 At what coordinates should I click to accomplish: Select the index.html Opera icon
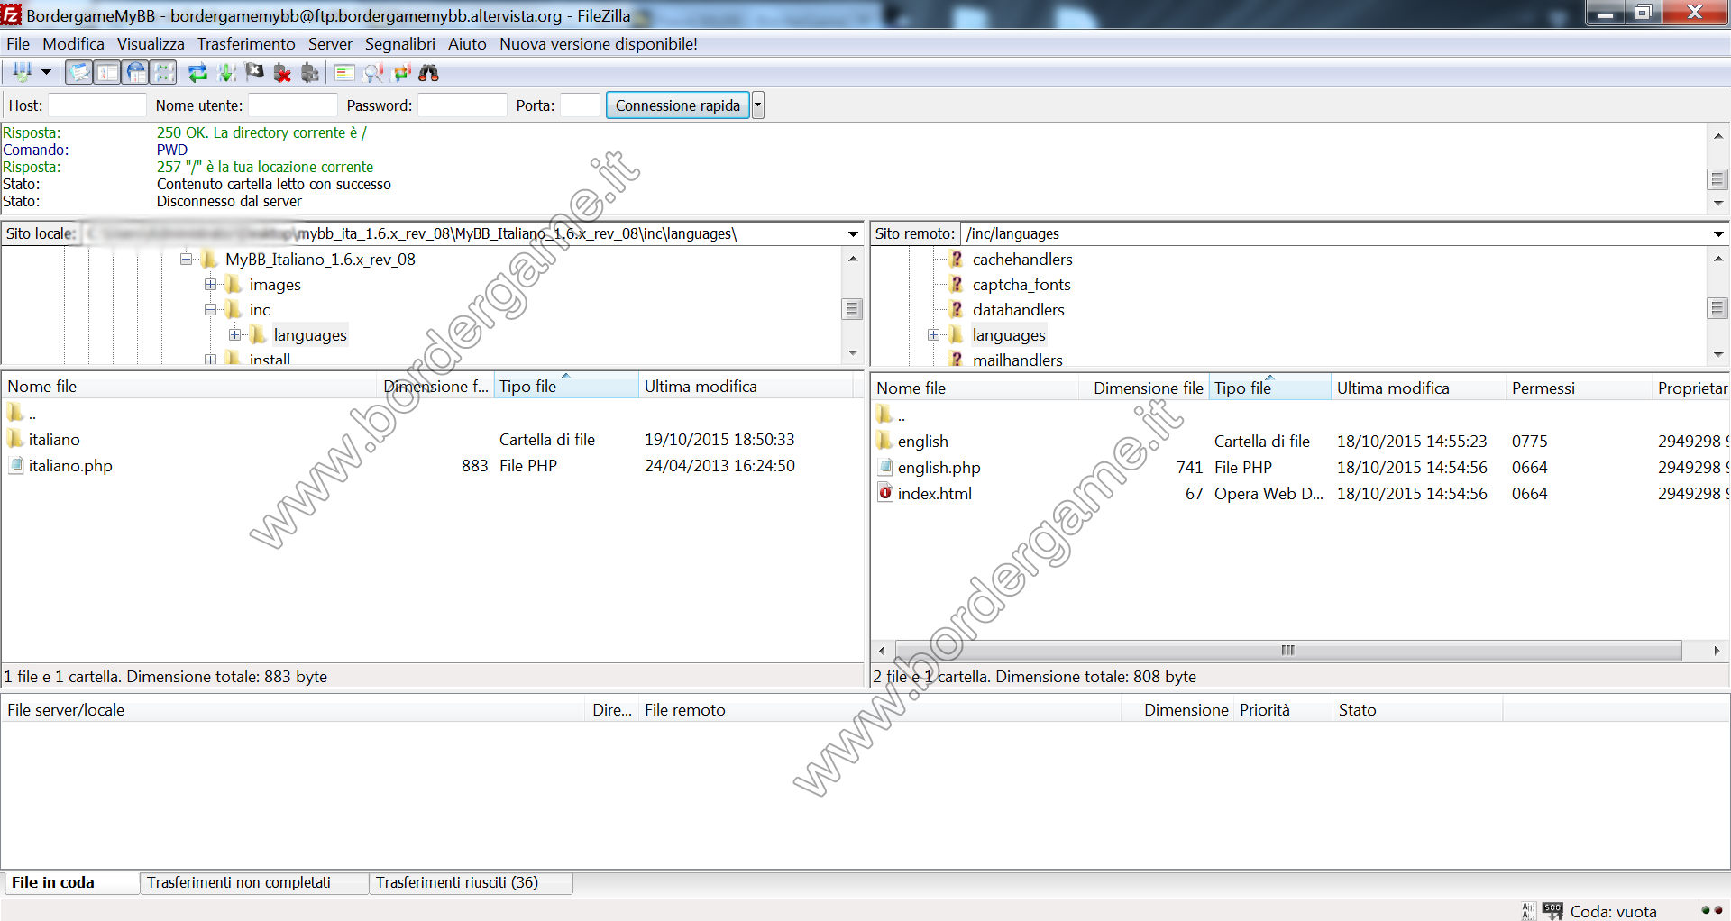(884, 493)
